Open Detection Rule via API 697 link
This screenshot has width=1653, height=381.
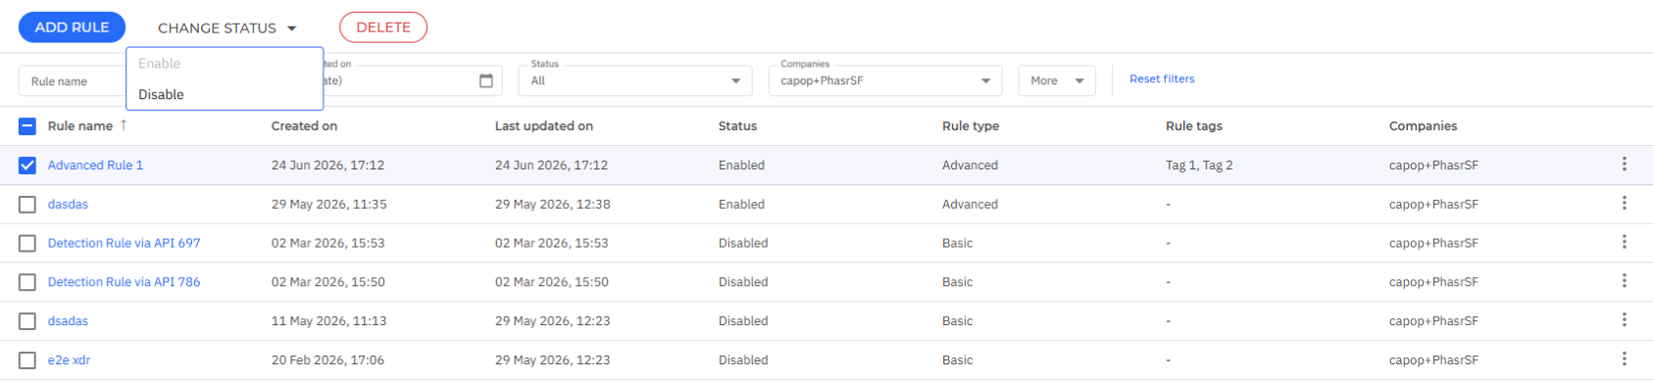coord(124,243)
